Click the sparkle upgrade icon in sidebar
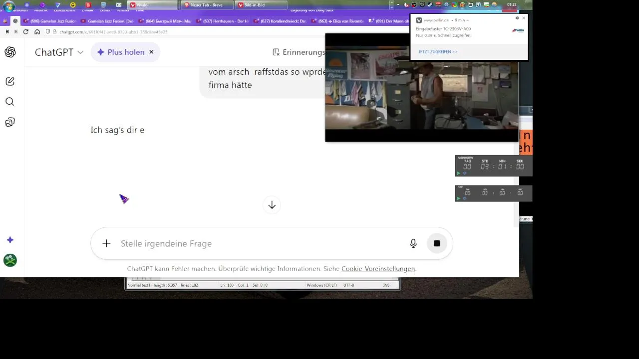Viewport: 639px width, 359px height. (x=10, y=240)
